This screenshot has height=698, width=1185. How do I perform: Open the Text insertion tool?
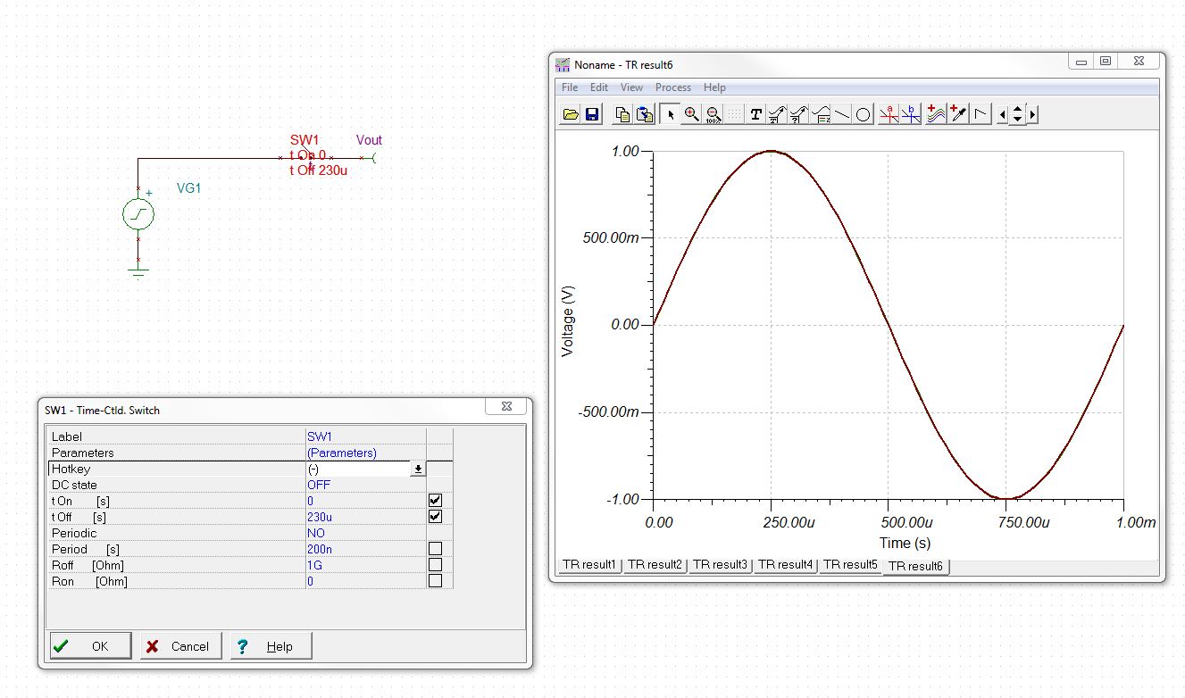point(755,113)
